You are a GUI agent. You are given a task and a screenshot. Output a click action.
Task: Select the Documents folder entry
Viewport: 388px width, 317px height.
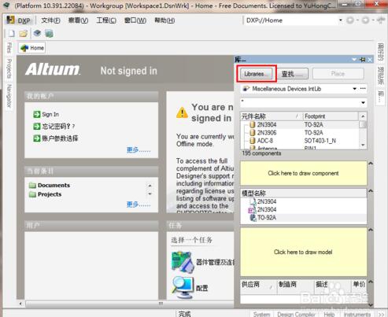[x=50, y=186]
